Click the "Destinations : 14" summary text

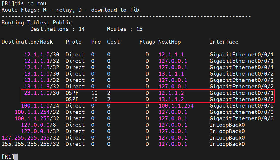tap(57, 29)
